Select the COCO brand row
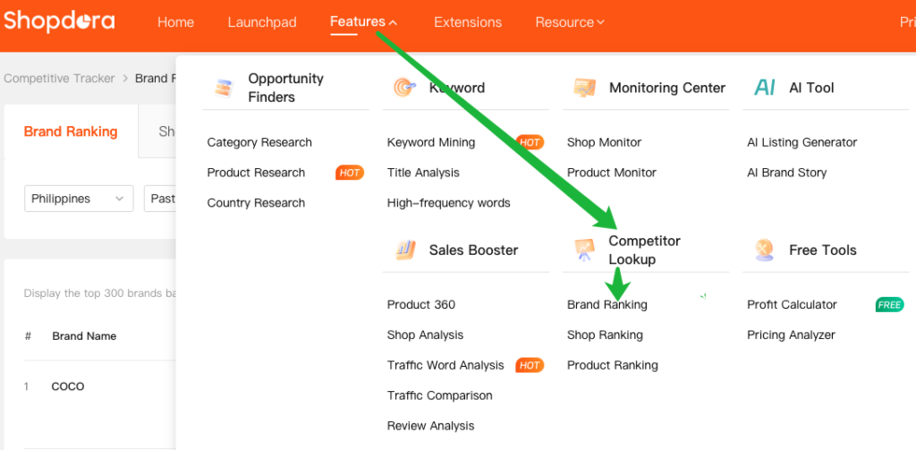This screenshot has height=450, width=916. point(68,386)
